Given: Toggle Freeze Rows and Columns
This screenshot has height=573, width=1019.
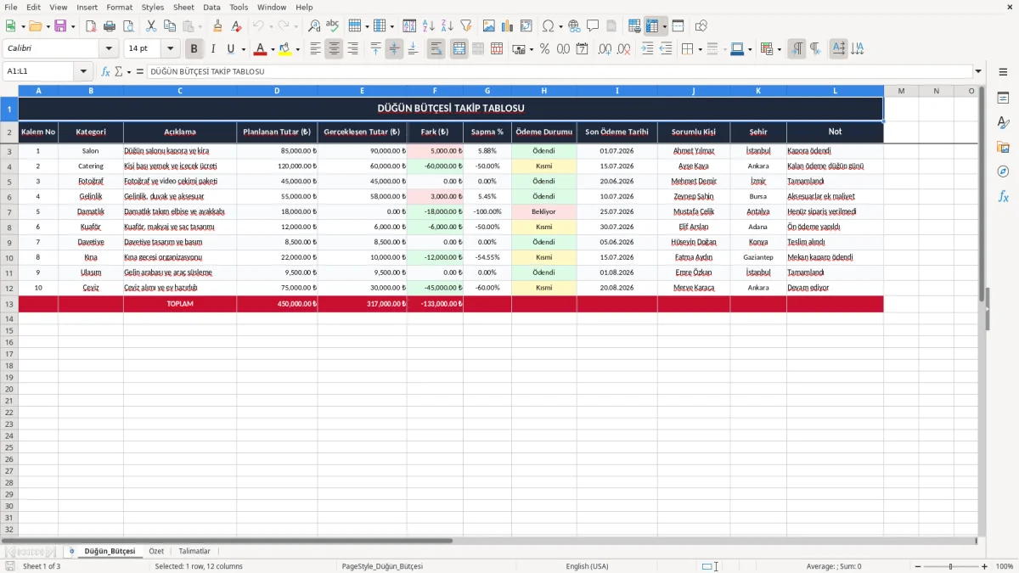Looking at the screenshot, I should tap(653, 26).
